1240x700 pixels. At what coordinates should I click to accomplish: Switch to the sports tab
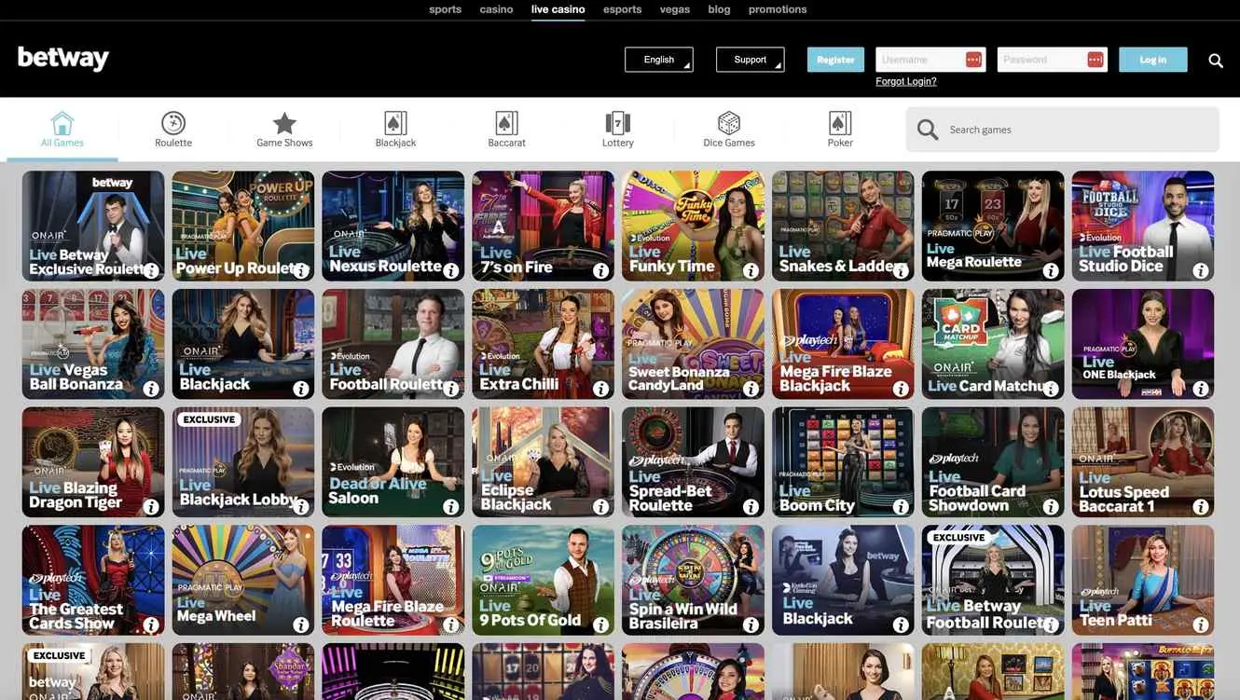coord(445,8)
